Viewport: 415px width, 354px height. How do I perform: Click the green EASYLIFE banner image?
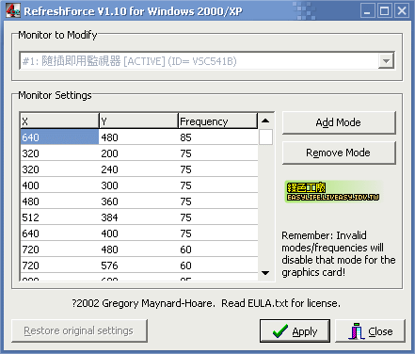[x=333, y=191]
